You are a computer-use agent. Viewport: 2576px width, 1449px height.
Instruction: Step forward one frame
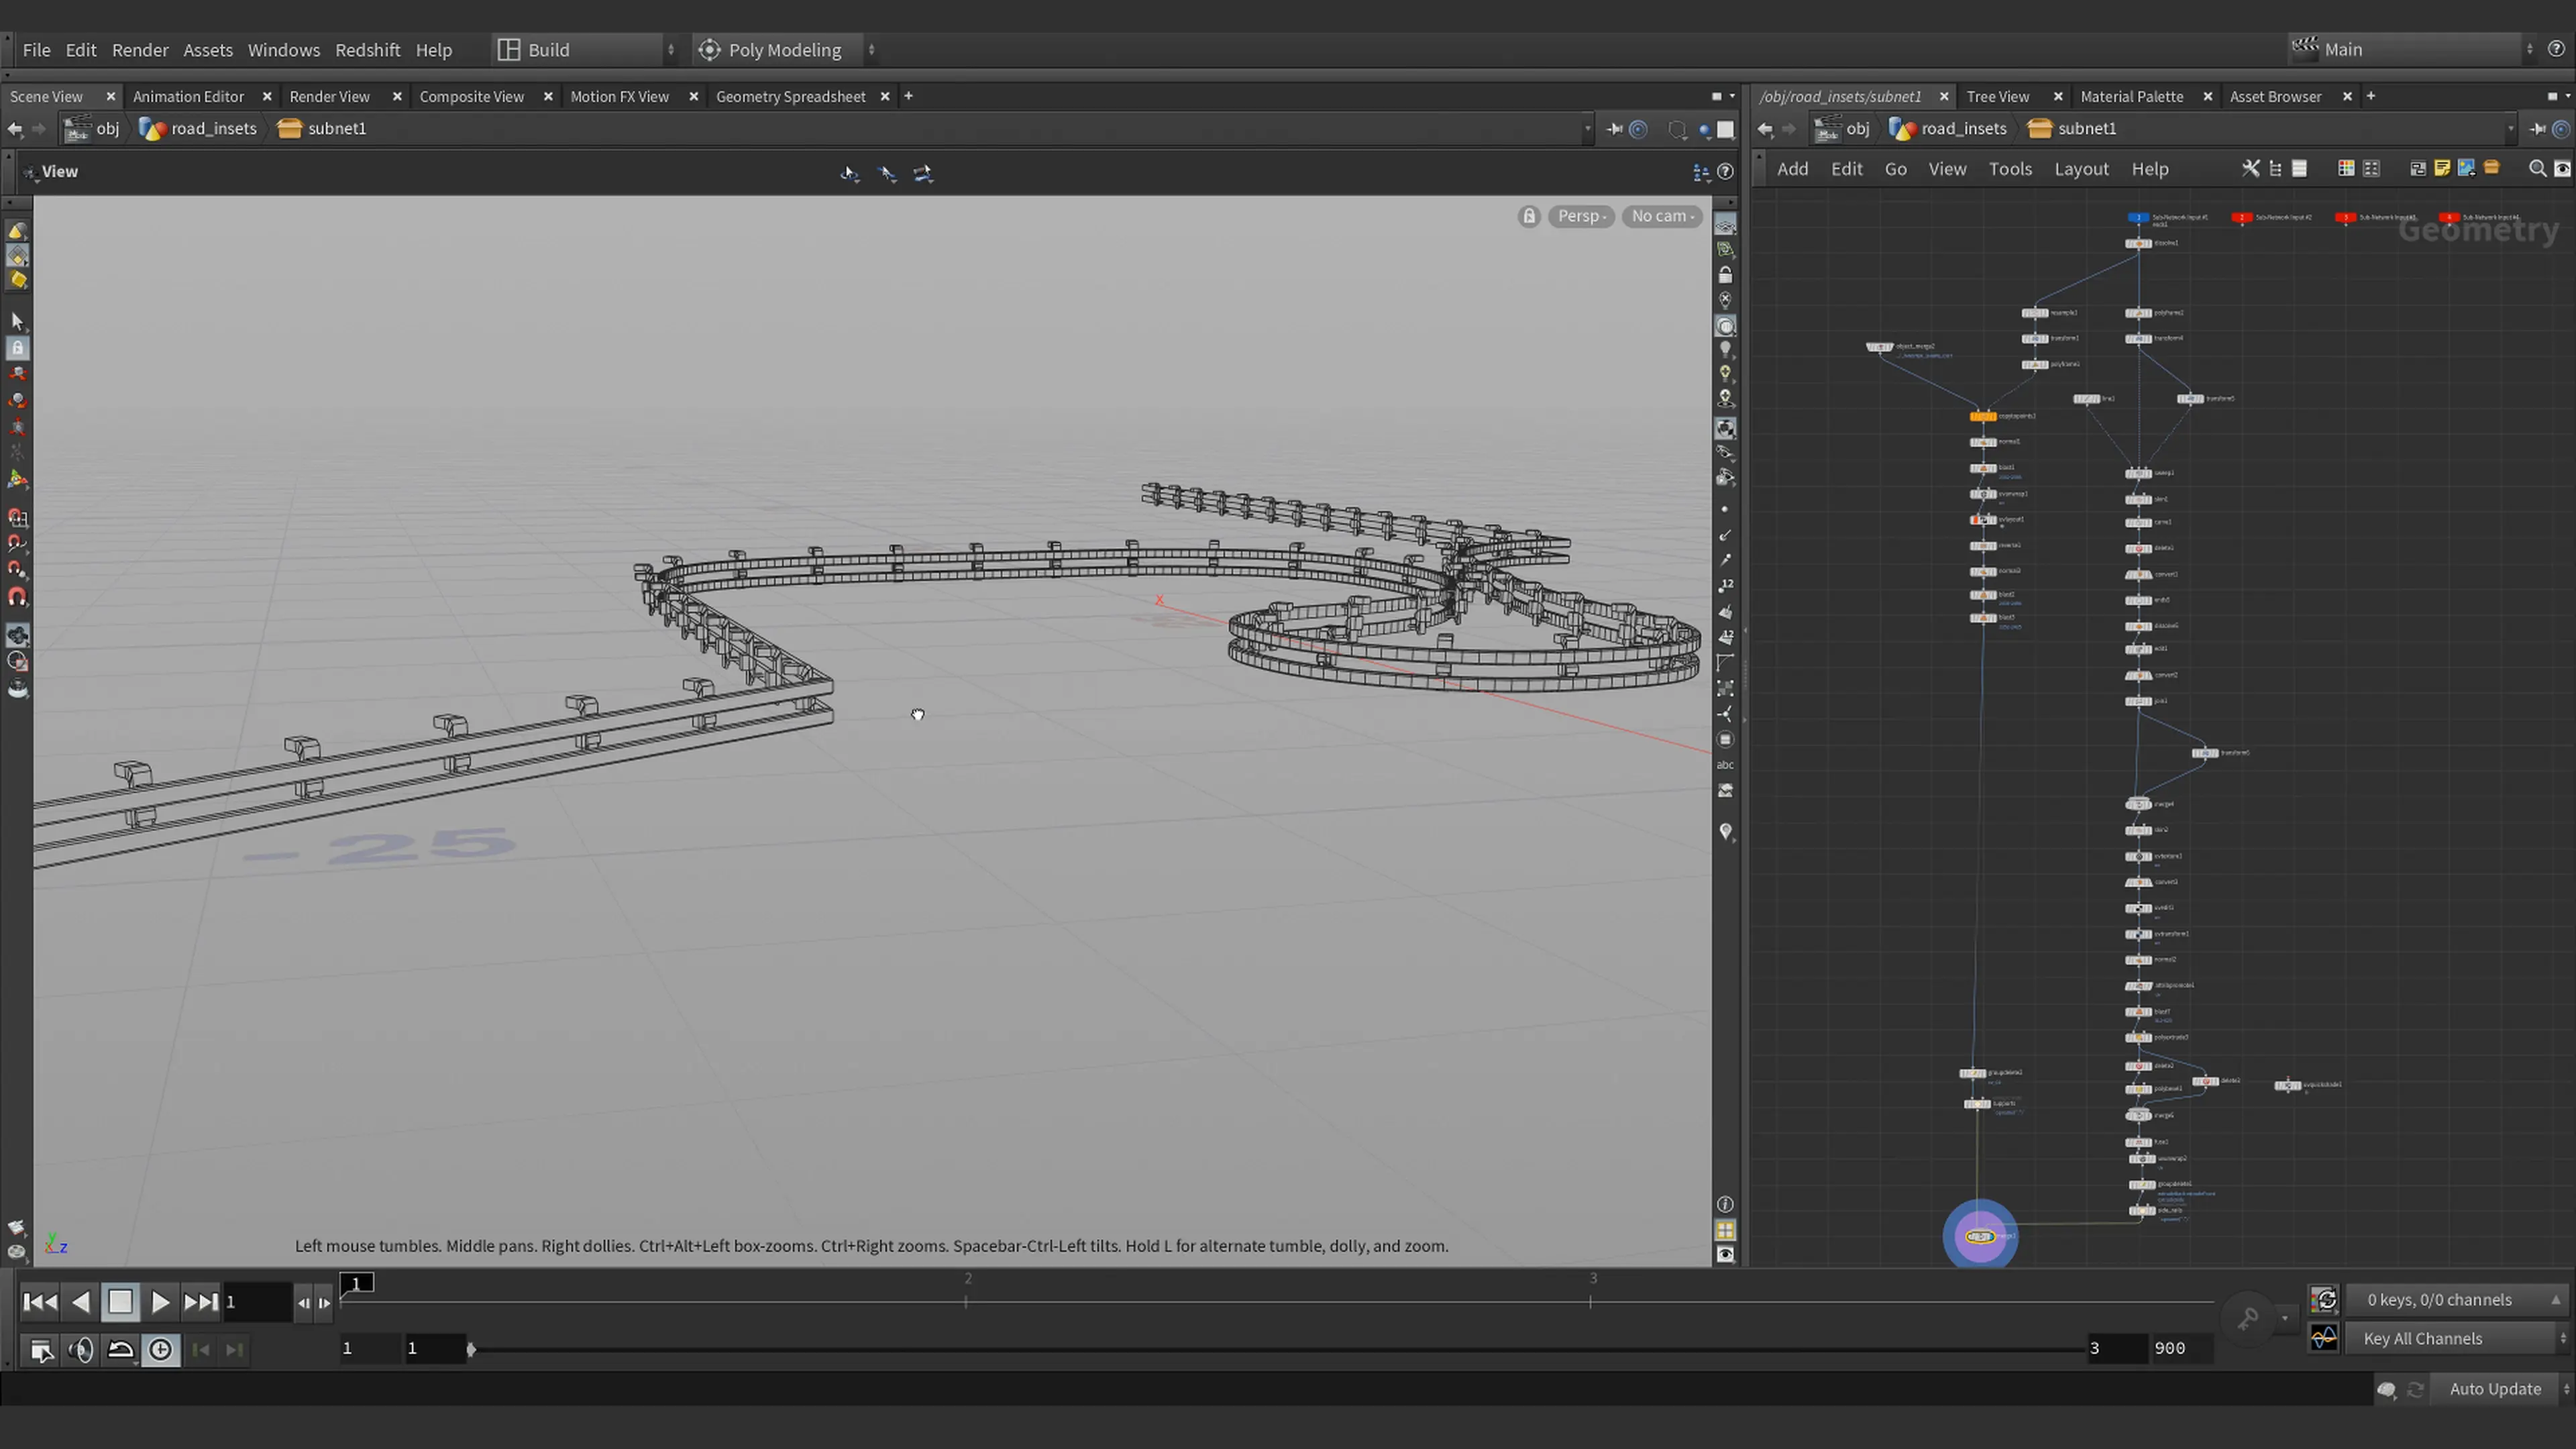click(324, 1302)
